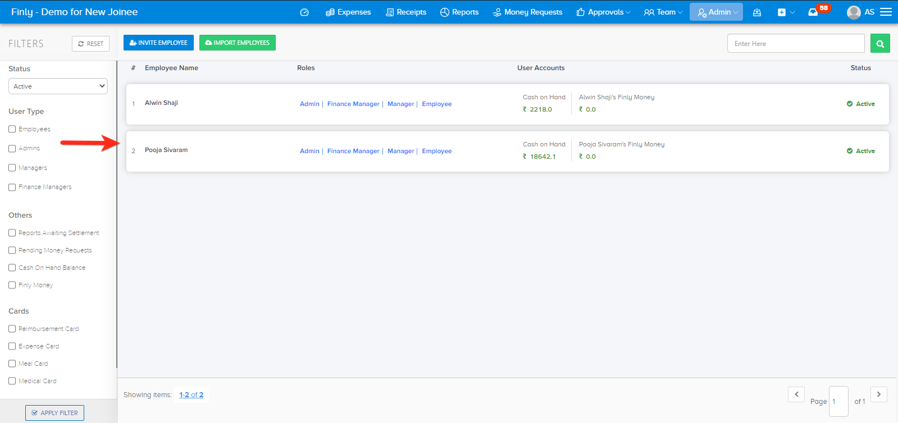The height and width of the screenshot is (423, 898).
Task: Expand the Approvals dropdown menu
Action: [603, 12]
